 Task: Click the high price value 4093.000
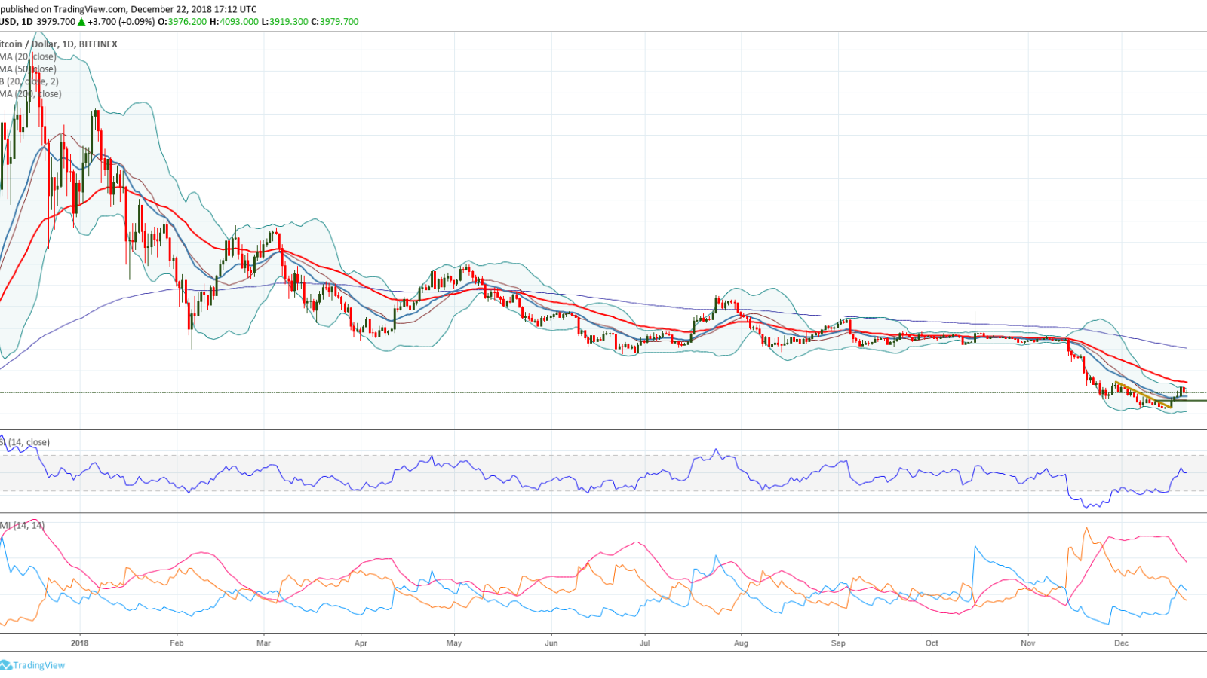pyautogui.click(x=238, y=22)
